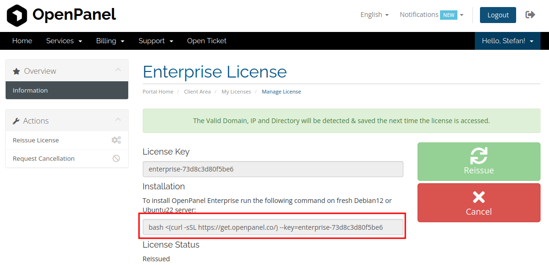Click the OpenPanel hexagon logo icon
This screenshot has width=549, height=265.
tap(17, 15)
